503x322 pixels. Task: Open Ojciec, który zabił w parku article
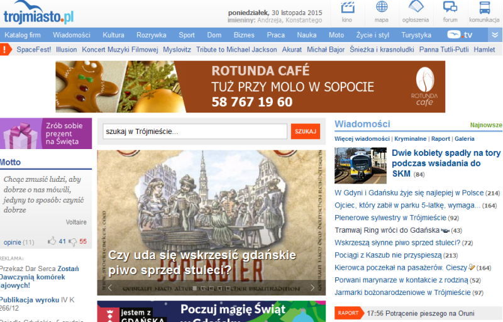407,205
